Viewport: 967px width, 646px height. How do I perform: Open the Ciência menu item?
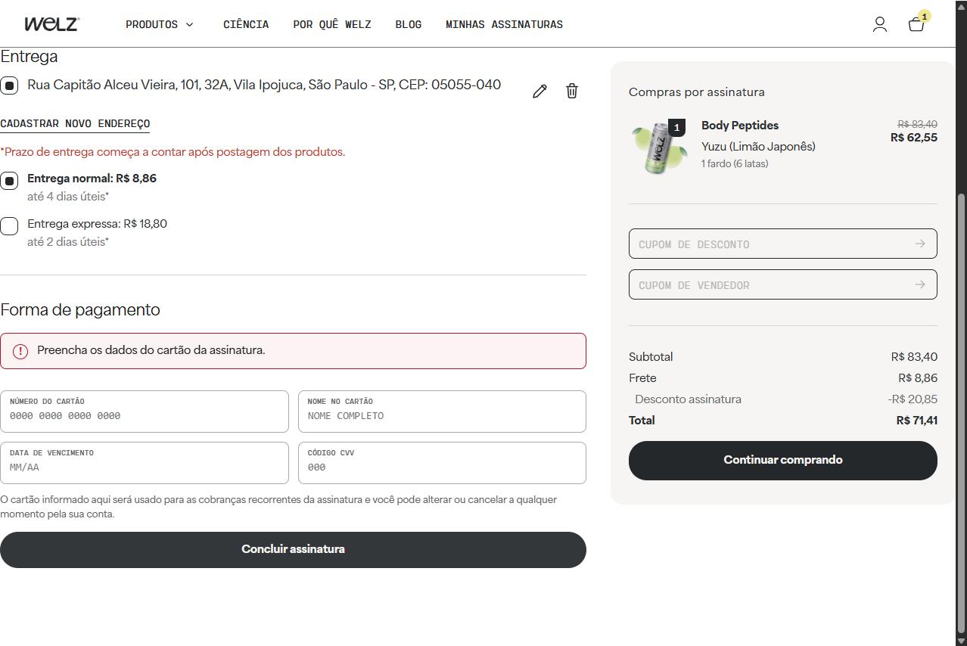tap(246, 24)
